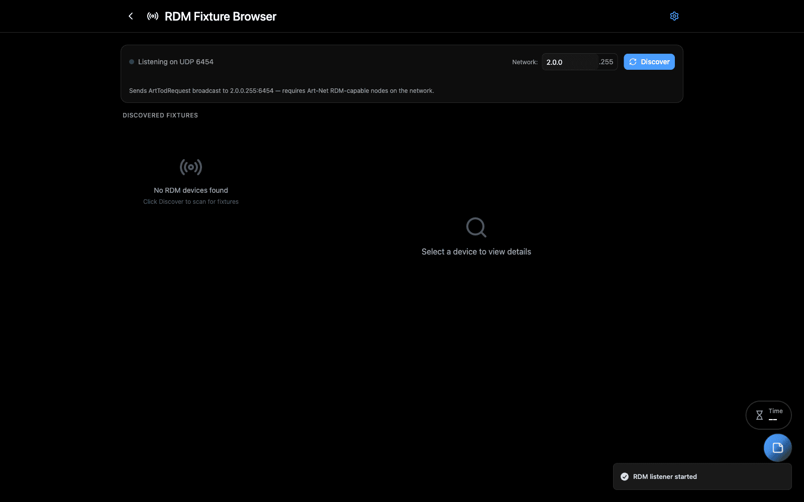
Task: Click the listening status dot indicator
Action: (132, 62)
